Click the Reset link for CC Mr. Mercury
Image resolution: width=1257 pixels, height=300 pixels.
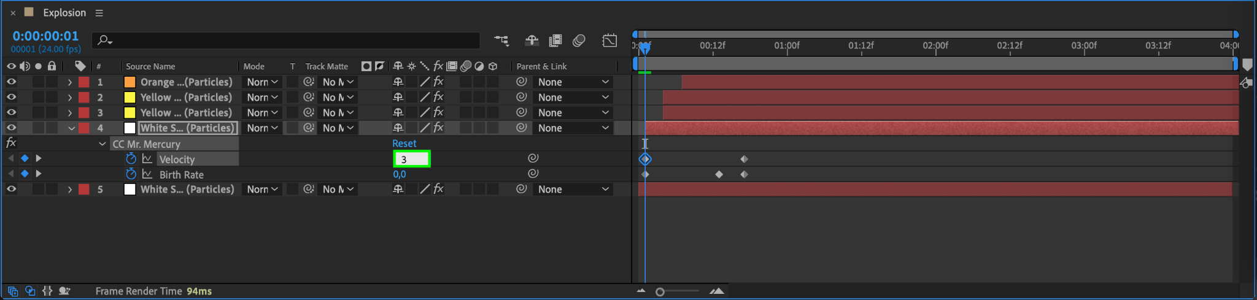click(404, 144)
